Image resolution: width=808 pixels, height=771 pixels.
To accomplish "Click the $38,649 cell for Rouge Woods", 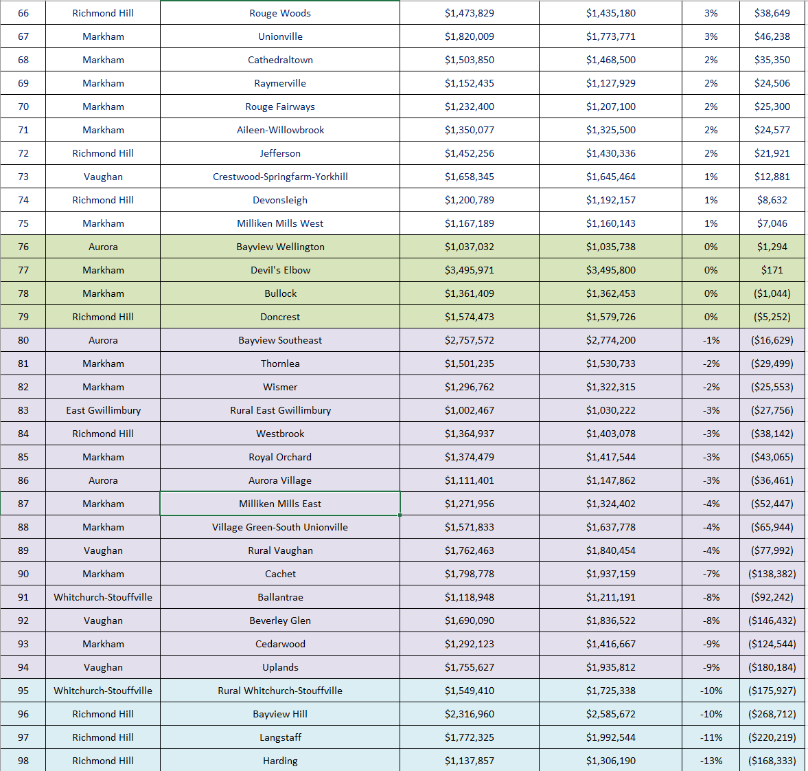I will click(772, 13).
